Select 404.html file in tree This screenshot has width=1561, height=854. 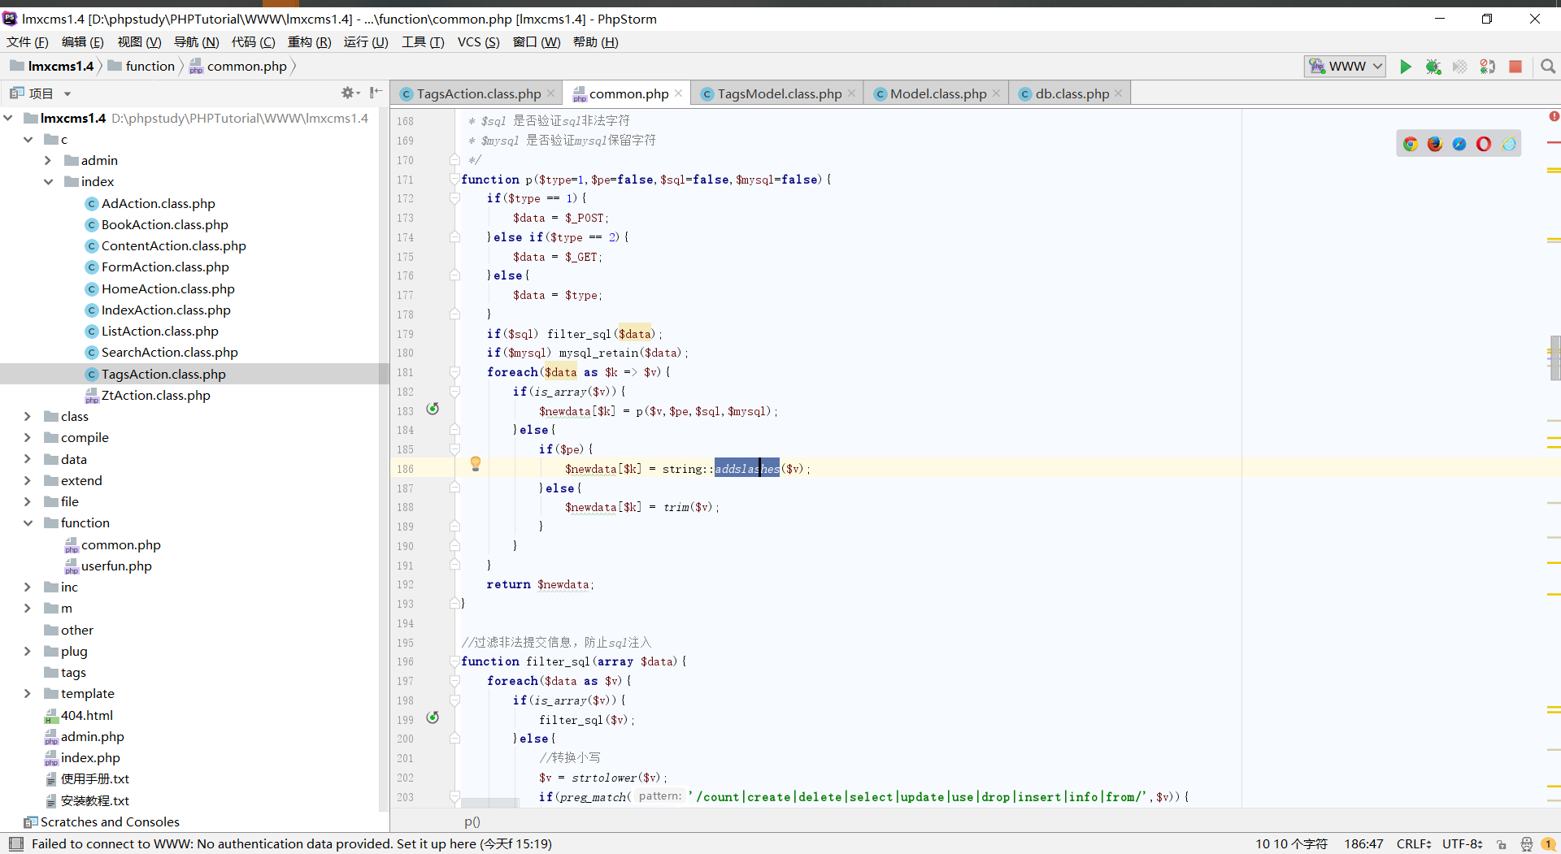(x=86, y=716)
